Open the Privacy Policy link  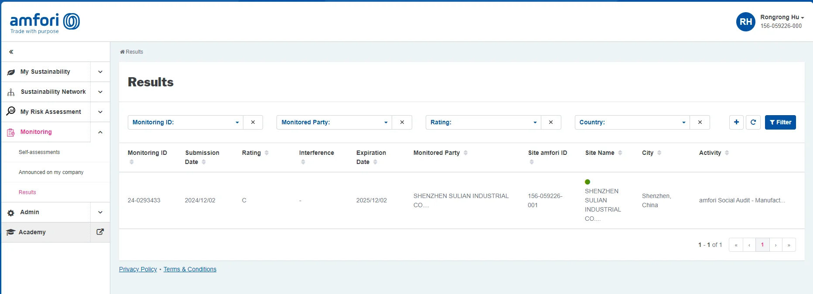coord(138,269)
